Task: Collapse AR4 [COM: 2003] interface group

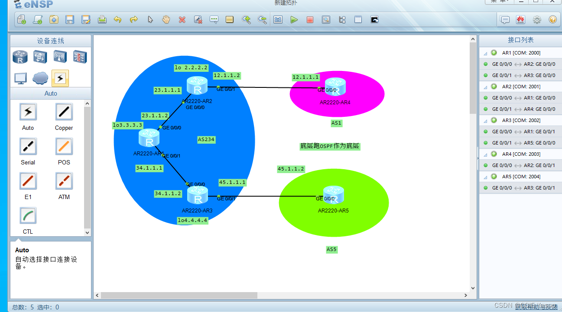Action: pyautogui.click(x=485, y=154)
